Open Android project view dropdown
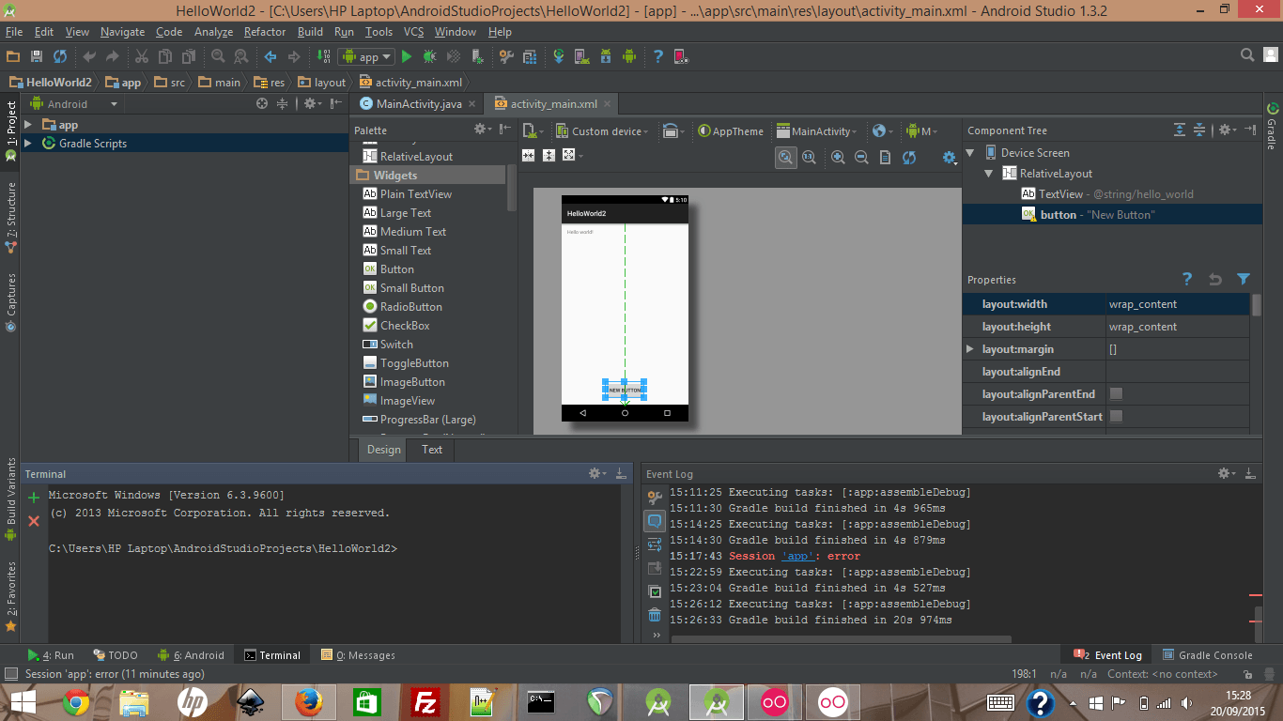This screenshot has height=721, width=1283. tap(74, 103)
